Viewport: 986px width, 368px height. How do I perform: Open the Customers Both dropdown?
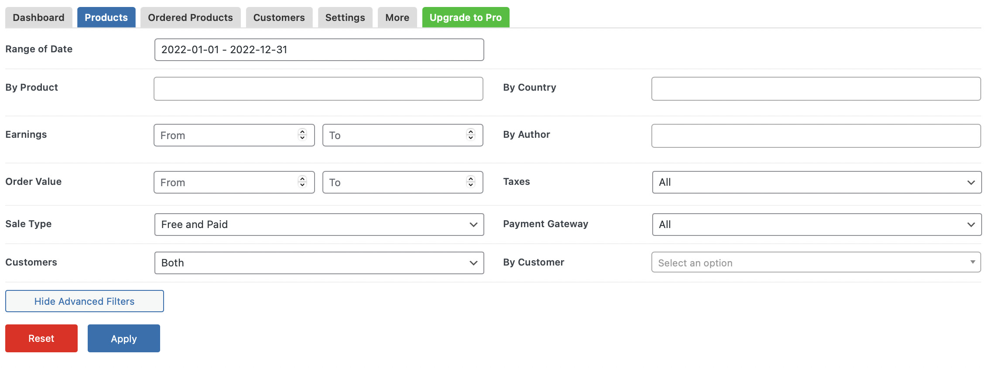coord(319,263)
